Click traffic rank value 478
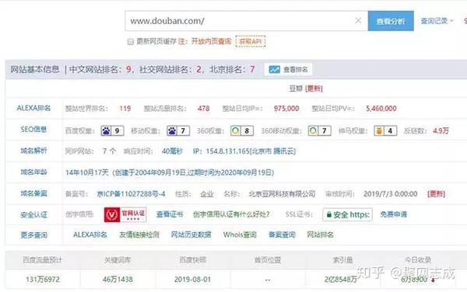 coord(203,109)
